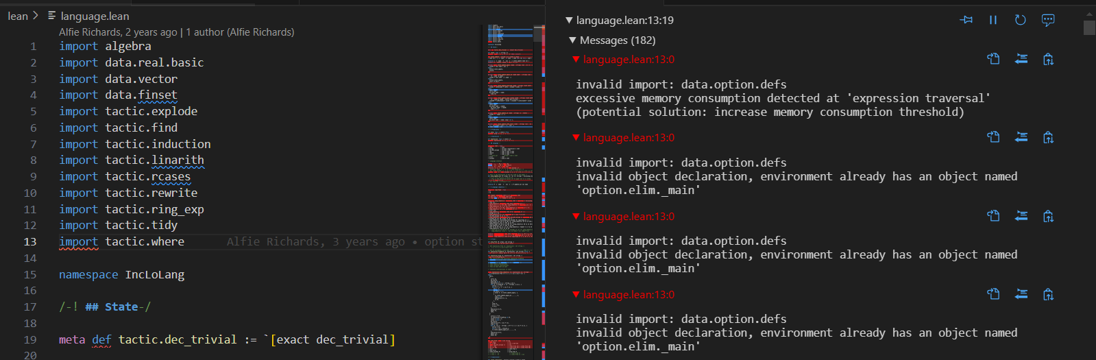
Task: Click go-to-file icon on the first error message
Action: pyautogui.click(x=993, y=59)
